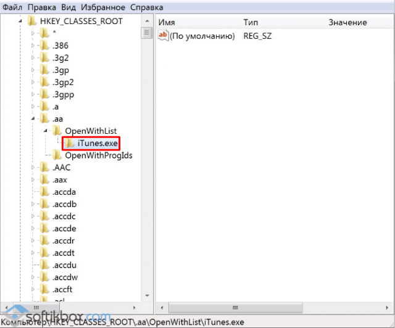This screenshot has height=328, width=395.
Task: Click the .AAC folder icon
Action: 44,167
